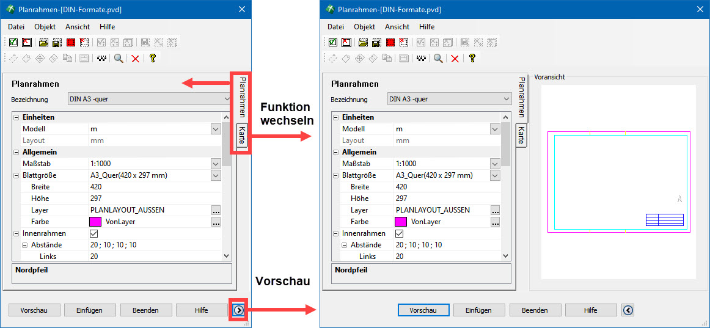Image resolution: width=710 pixels, height=328 pixels.
Task: Collapse the Einheiten section in left window
Action: (16, 117)
